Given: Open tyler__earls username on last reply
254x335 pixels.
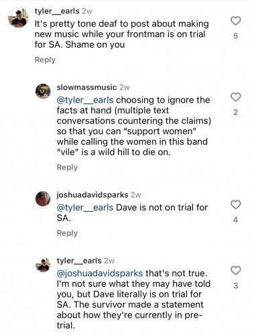Looking at the screenshot, I should [x=79, y=261].
